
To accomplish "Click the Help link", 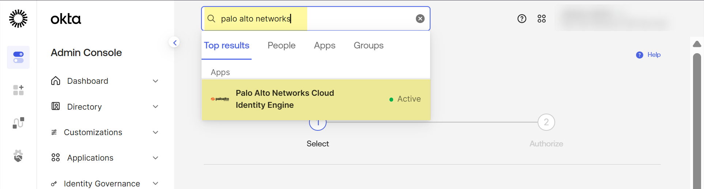I will click(x=653, y=55).
